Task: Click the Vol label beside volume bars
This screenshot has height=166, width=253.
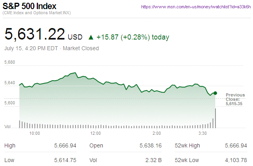Action: click(x=7, y=126)
